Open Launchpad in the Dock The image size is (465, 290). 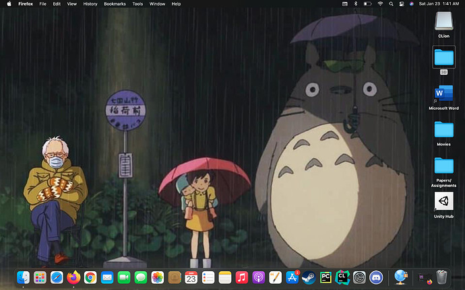(40, 278)
